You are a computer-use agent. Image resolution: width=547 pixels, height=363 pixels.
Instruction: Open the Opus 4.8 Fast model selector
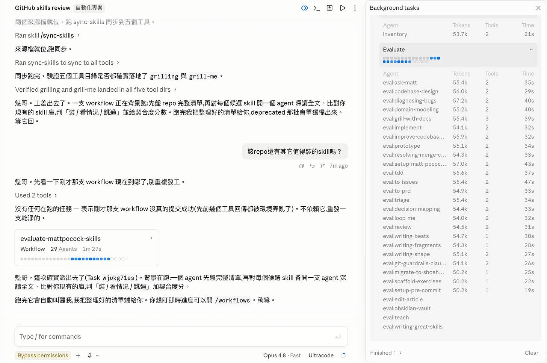click(x=282, y=355)
